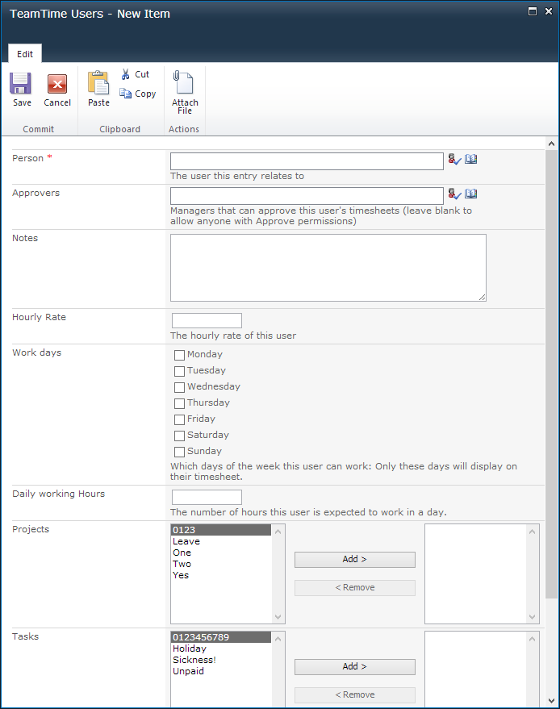Click inside the Notes text area
This screenshot has width=560, height=709.
pos(328,268)
